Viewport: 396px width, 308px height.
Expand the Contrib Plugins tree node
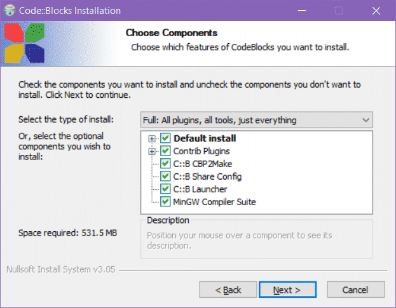pyautogui.click(x=152, y=151)
